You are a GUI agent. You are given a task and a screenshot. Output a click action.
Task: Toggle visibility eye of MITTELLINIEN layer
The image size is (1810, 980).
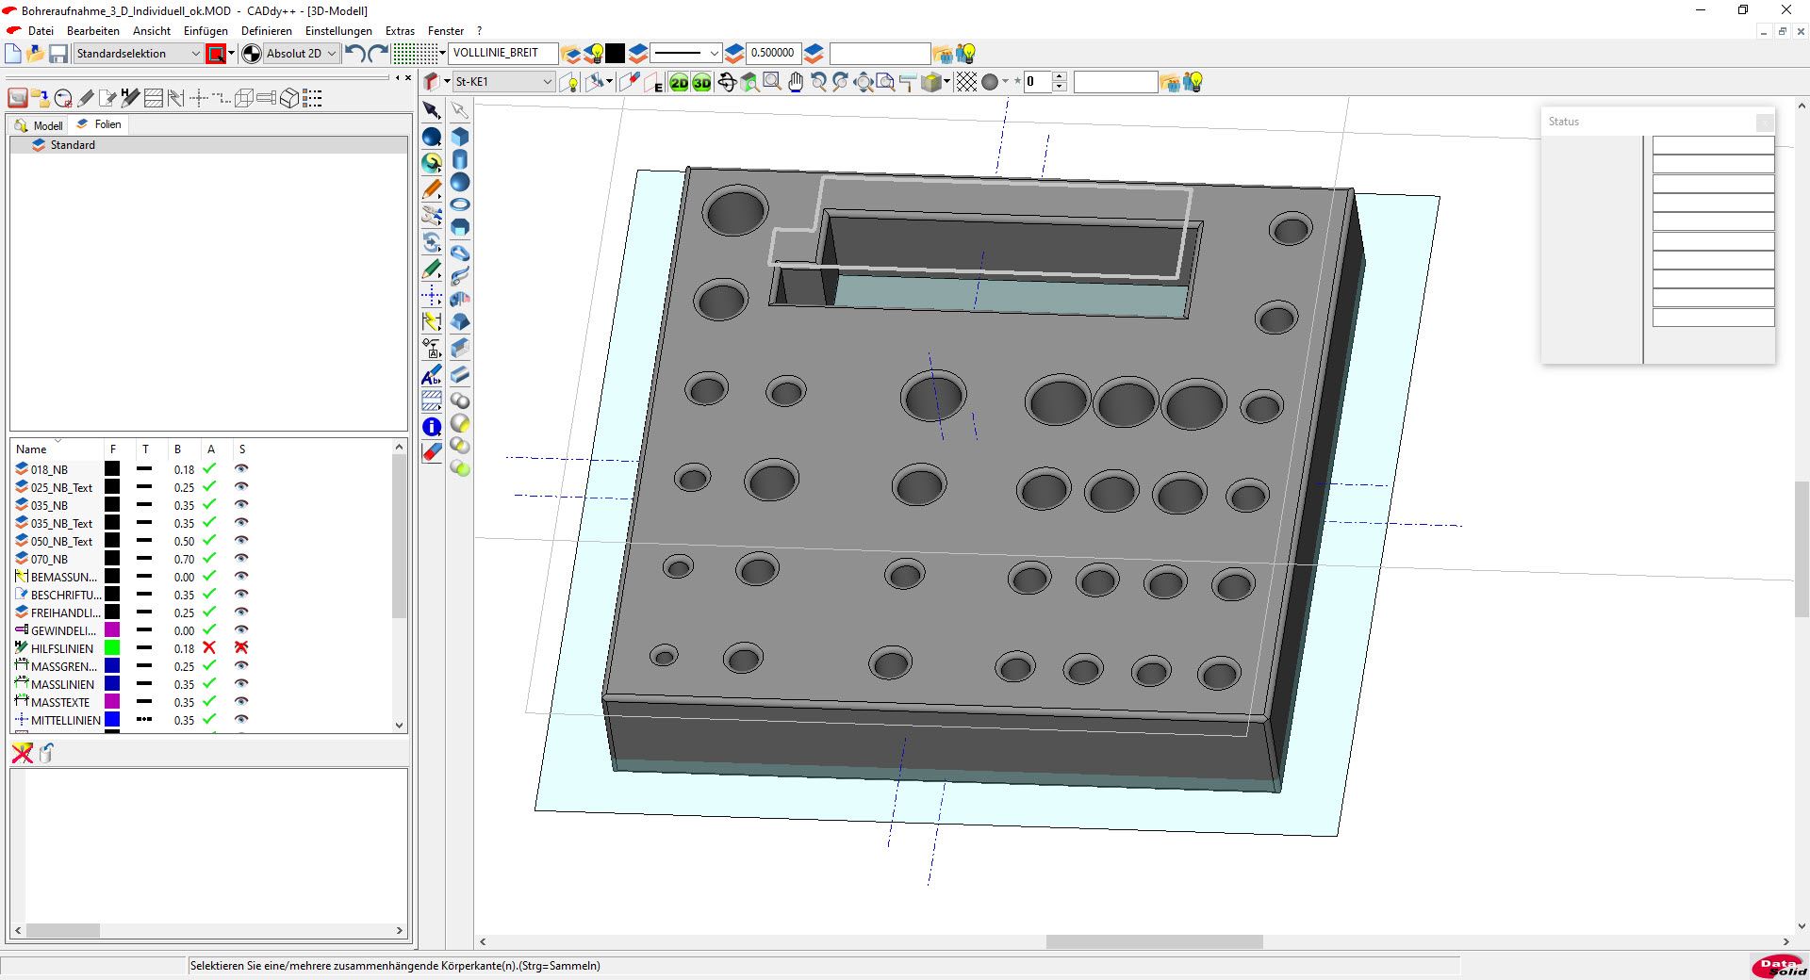[241, 719]
